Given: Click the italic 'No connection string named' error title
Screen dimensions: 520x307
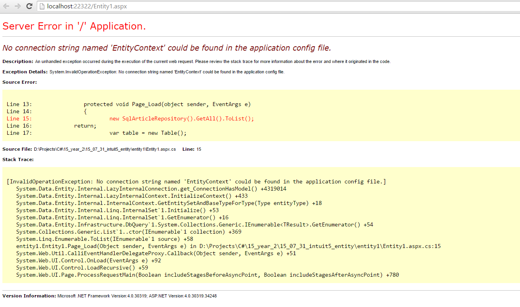Looking at the screenshot, I should pos(167,48).
